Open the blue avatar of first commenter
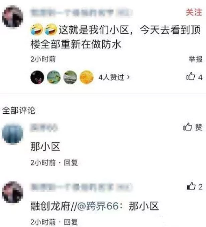The height and width of the screenshot is (227, 206). pos(13,134)
